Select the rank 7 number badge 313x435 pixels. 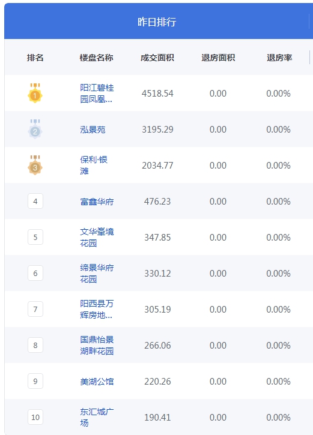point(35,309)
